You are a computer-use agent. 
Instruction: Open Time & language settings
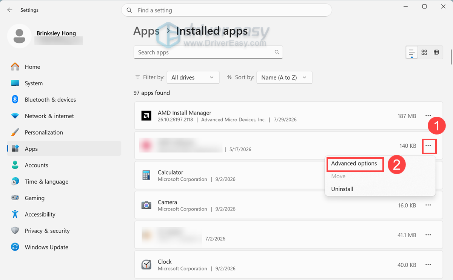click(64, 181)
